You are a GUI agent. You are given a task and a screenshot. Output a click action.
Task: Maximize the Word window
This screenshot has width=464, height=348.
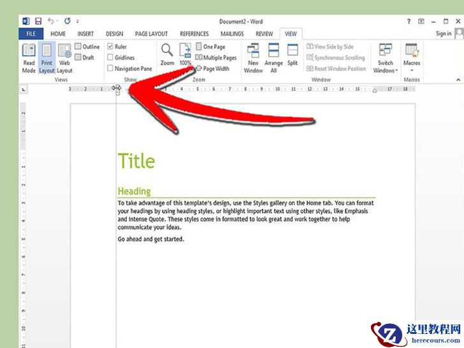(446, 21)
